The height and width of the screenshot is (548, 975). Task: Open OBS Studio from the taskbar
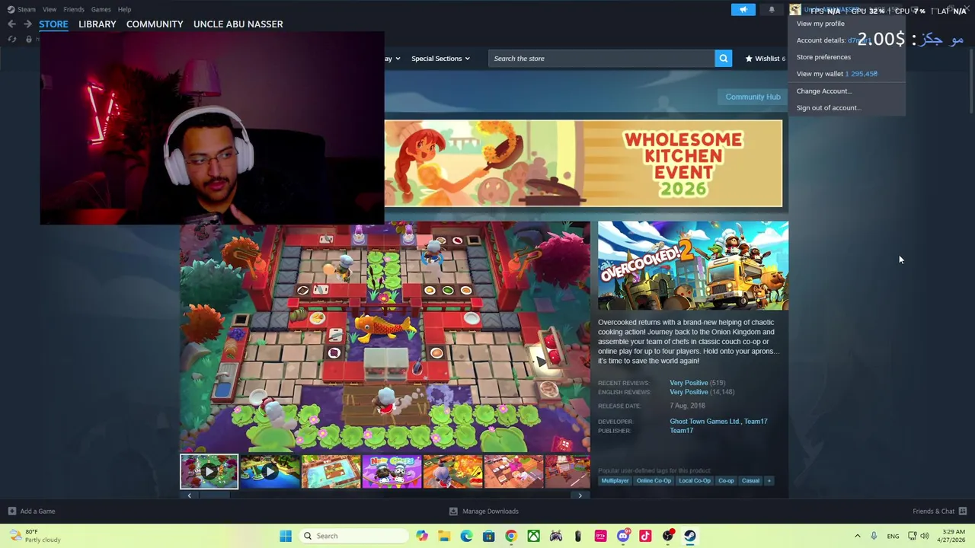668,536
